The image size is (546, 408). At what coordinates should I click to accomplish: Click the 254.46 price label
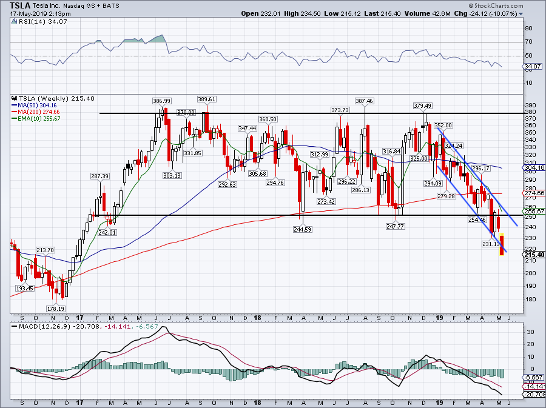pyautogui.click(x=477, y=219)
